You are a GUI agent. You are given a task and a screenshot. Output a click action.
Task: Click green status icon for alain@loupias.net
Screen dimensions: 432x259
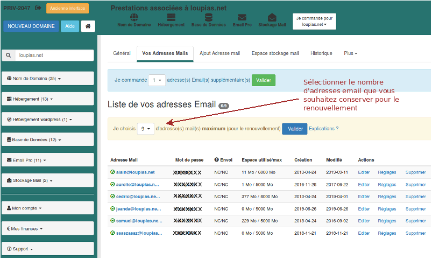[x=112, y=172]
